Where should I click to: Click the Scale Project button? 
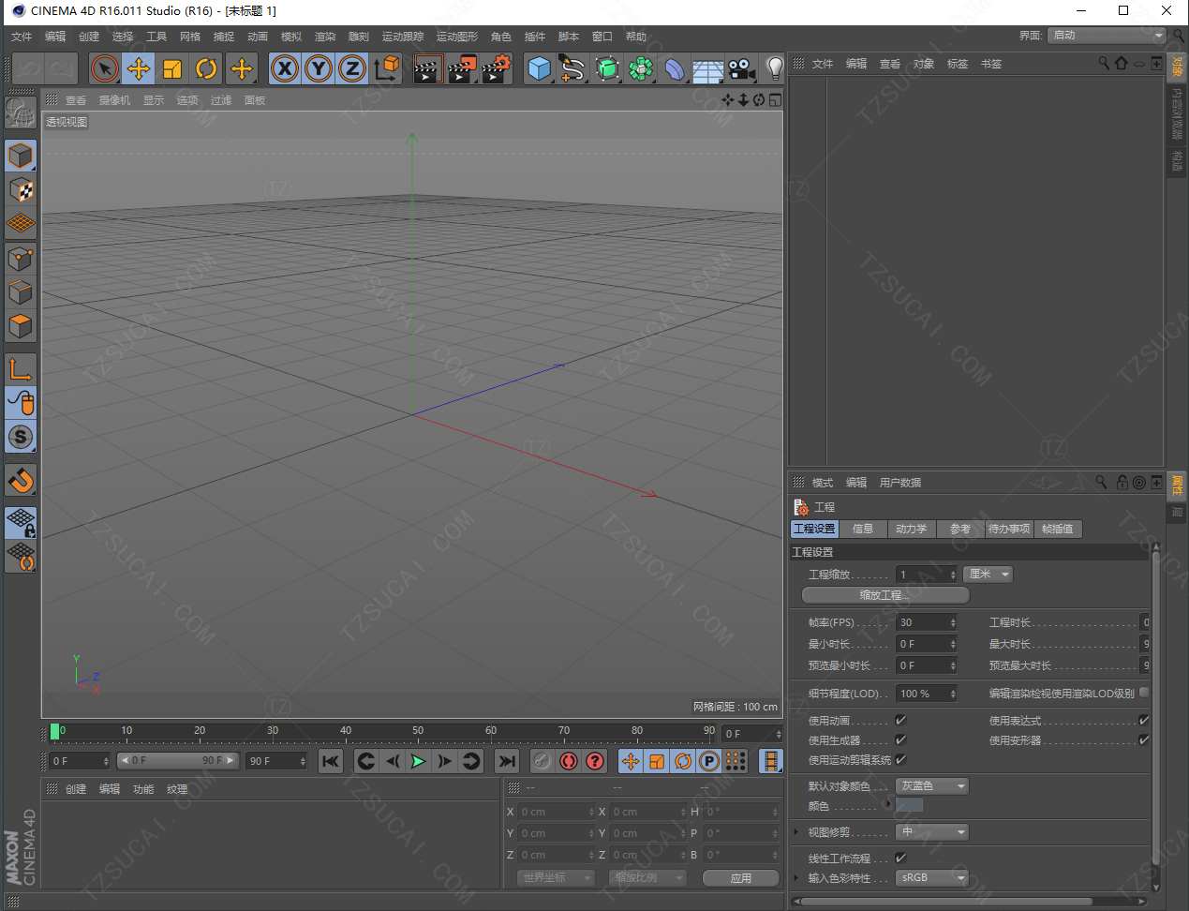885,595
